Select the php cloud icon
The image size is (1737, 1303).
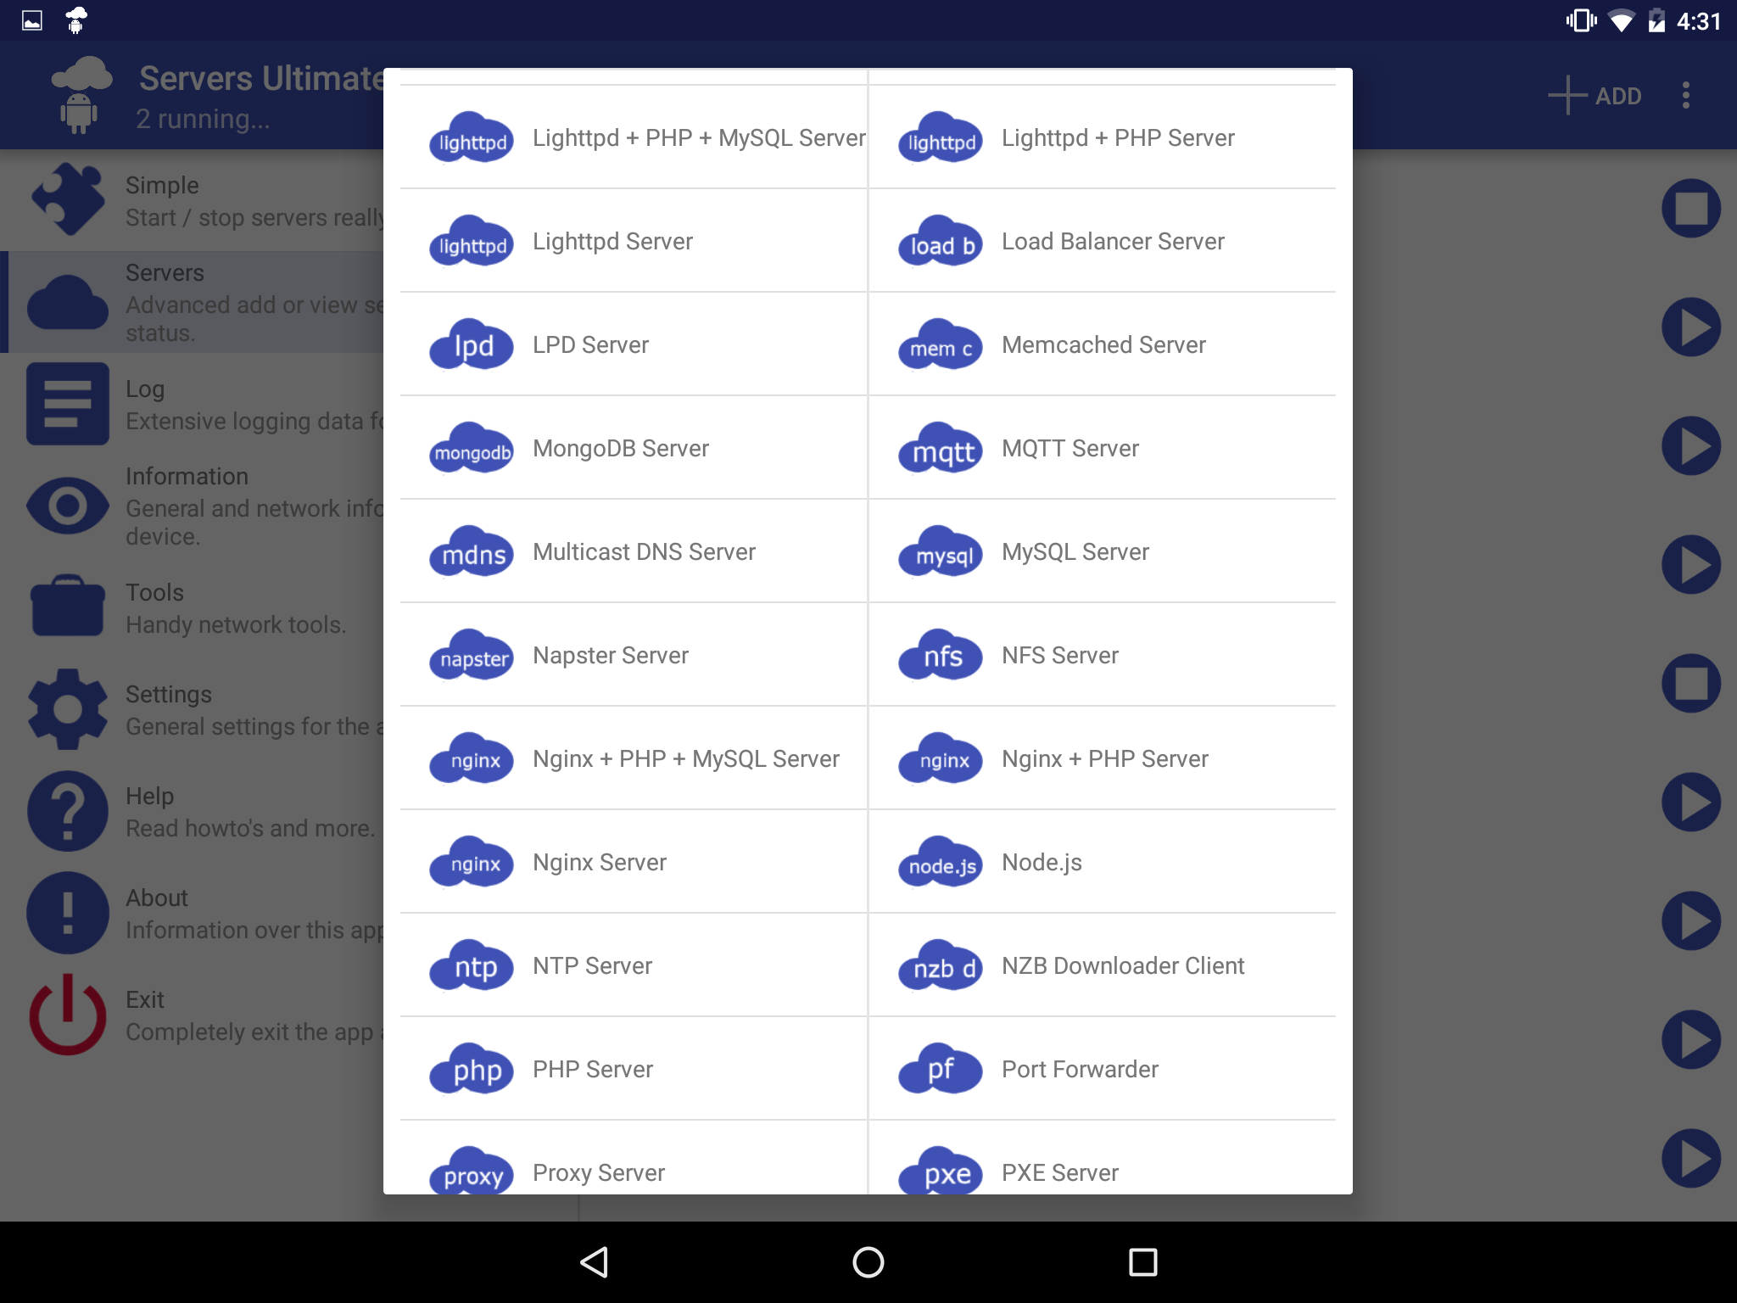[x=472, y=1070]
